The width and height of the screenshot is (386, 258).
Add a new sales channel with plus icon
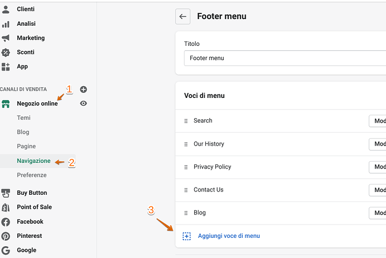click(83, 90)
